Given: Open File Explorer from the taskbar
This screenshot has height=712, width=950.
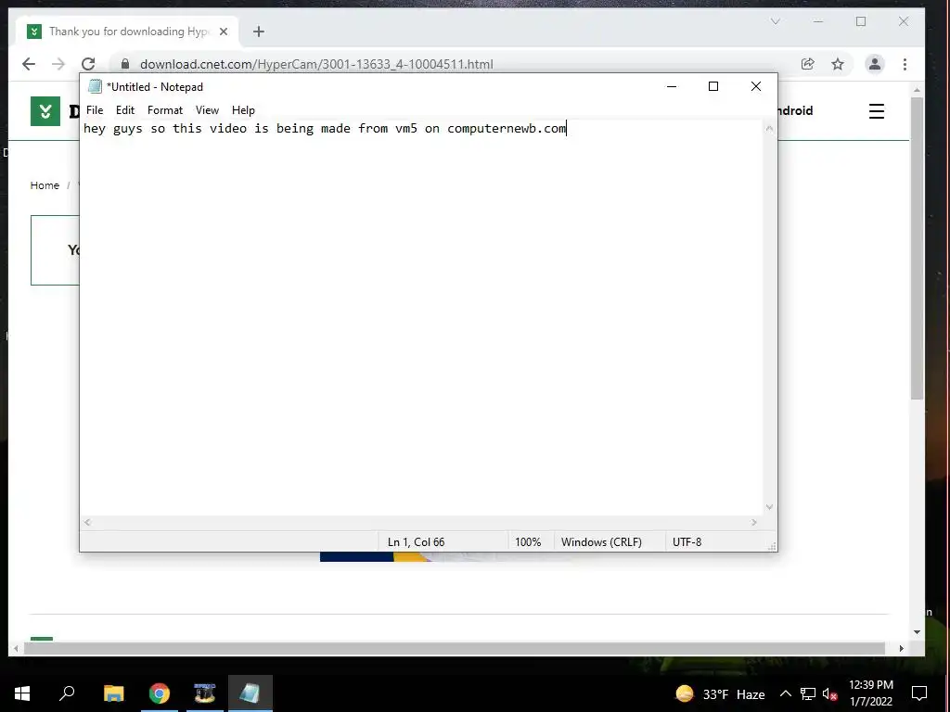Looking at the screenshot, I should click(x=113, y=693).
